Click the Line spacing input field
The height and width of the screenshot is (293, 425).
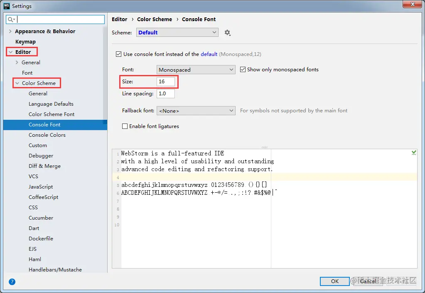(166, 94)
